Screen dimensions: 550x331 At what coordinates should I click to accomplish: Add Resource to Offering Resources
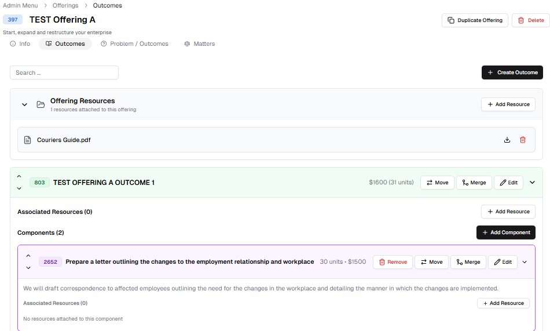(x=508, y=104)
